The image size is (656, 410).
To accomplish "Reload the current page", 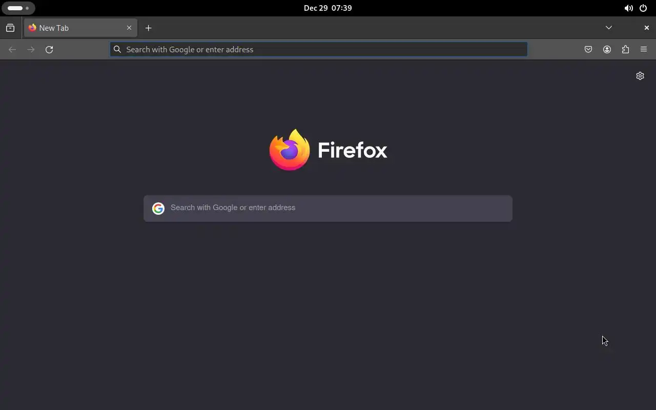I will click(x=49, y=49).
